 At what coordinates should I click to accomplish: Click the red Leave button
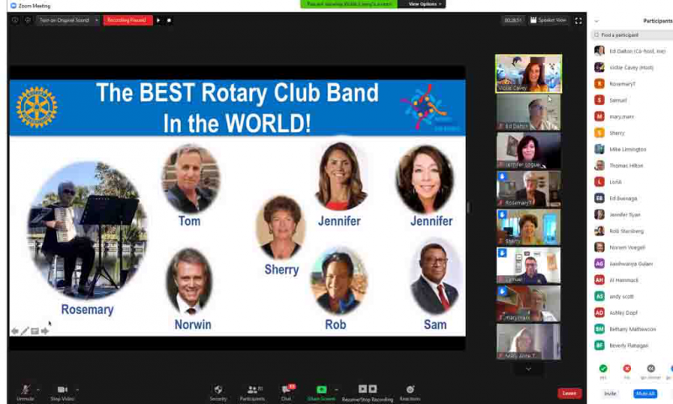[570, 393]
